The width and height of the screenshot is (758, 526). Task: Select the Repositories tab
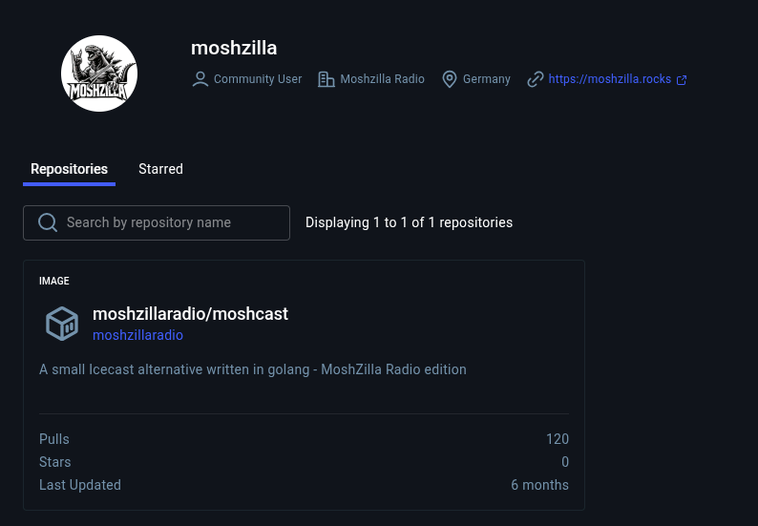click(69, 169)
